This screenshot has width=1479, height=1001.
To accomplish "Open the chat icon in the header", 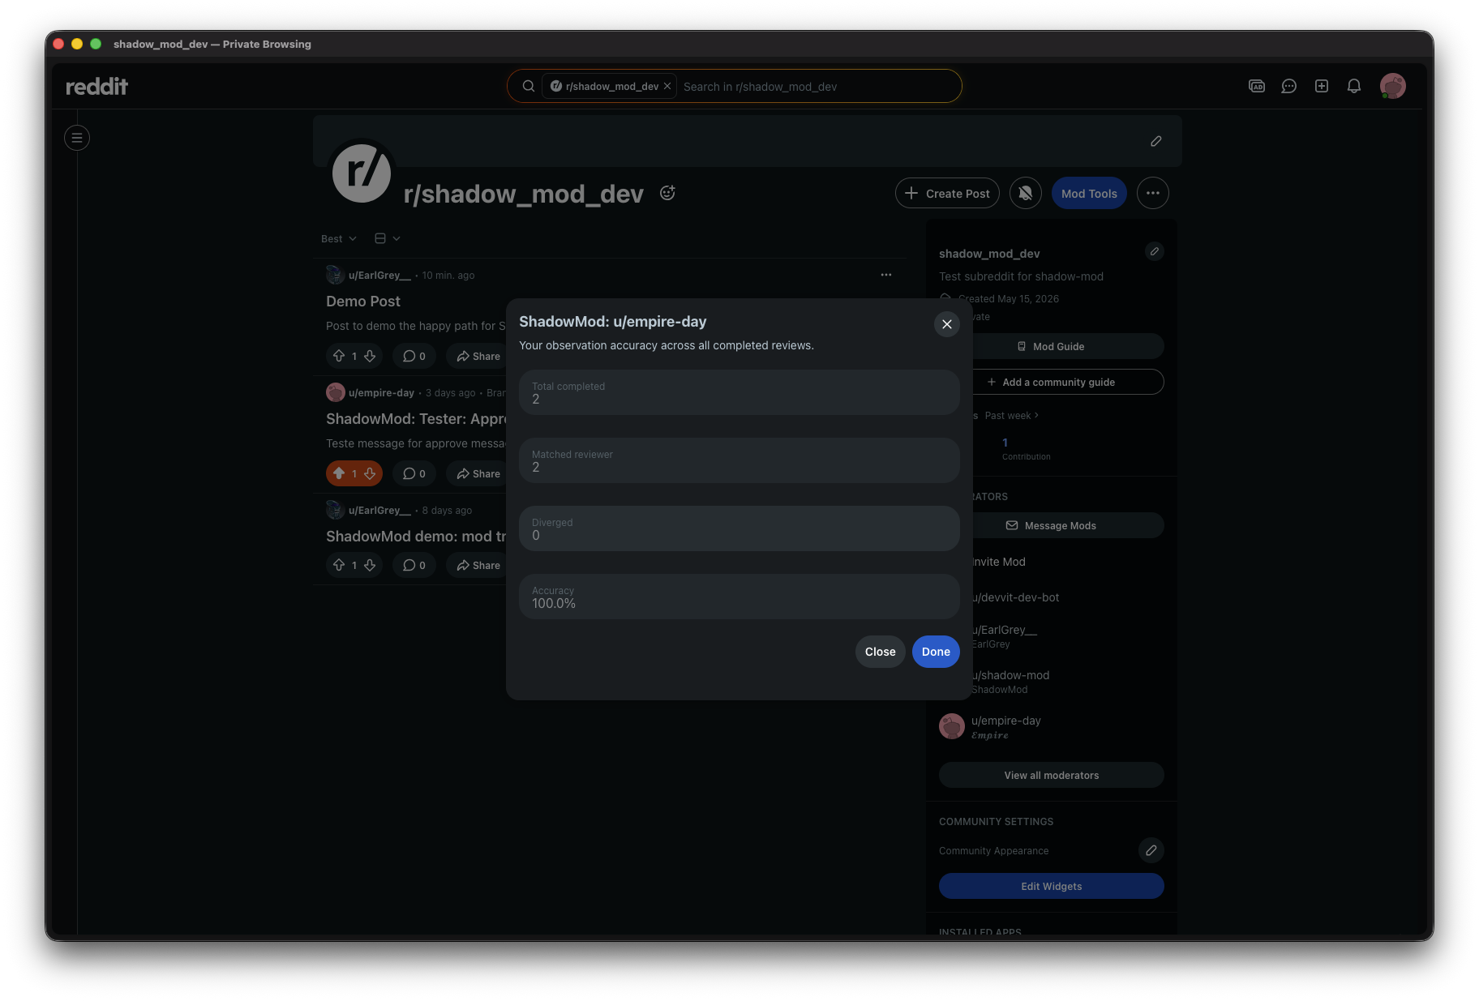I will tap(1289, 86).
